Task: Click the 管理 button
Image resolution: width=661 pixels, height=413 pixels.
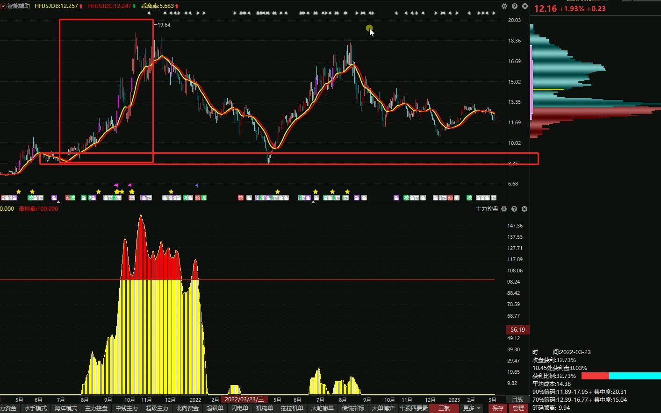Action: click(518, 408)
